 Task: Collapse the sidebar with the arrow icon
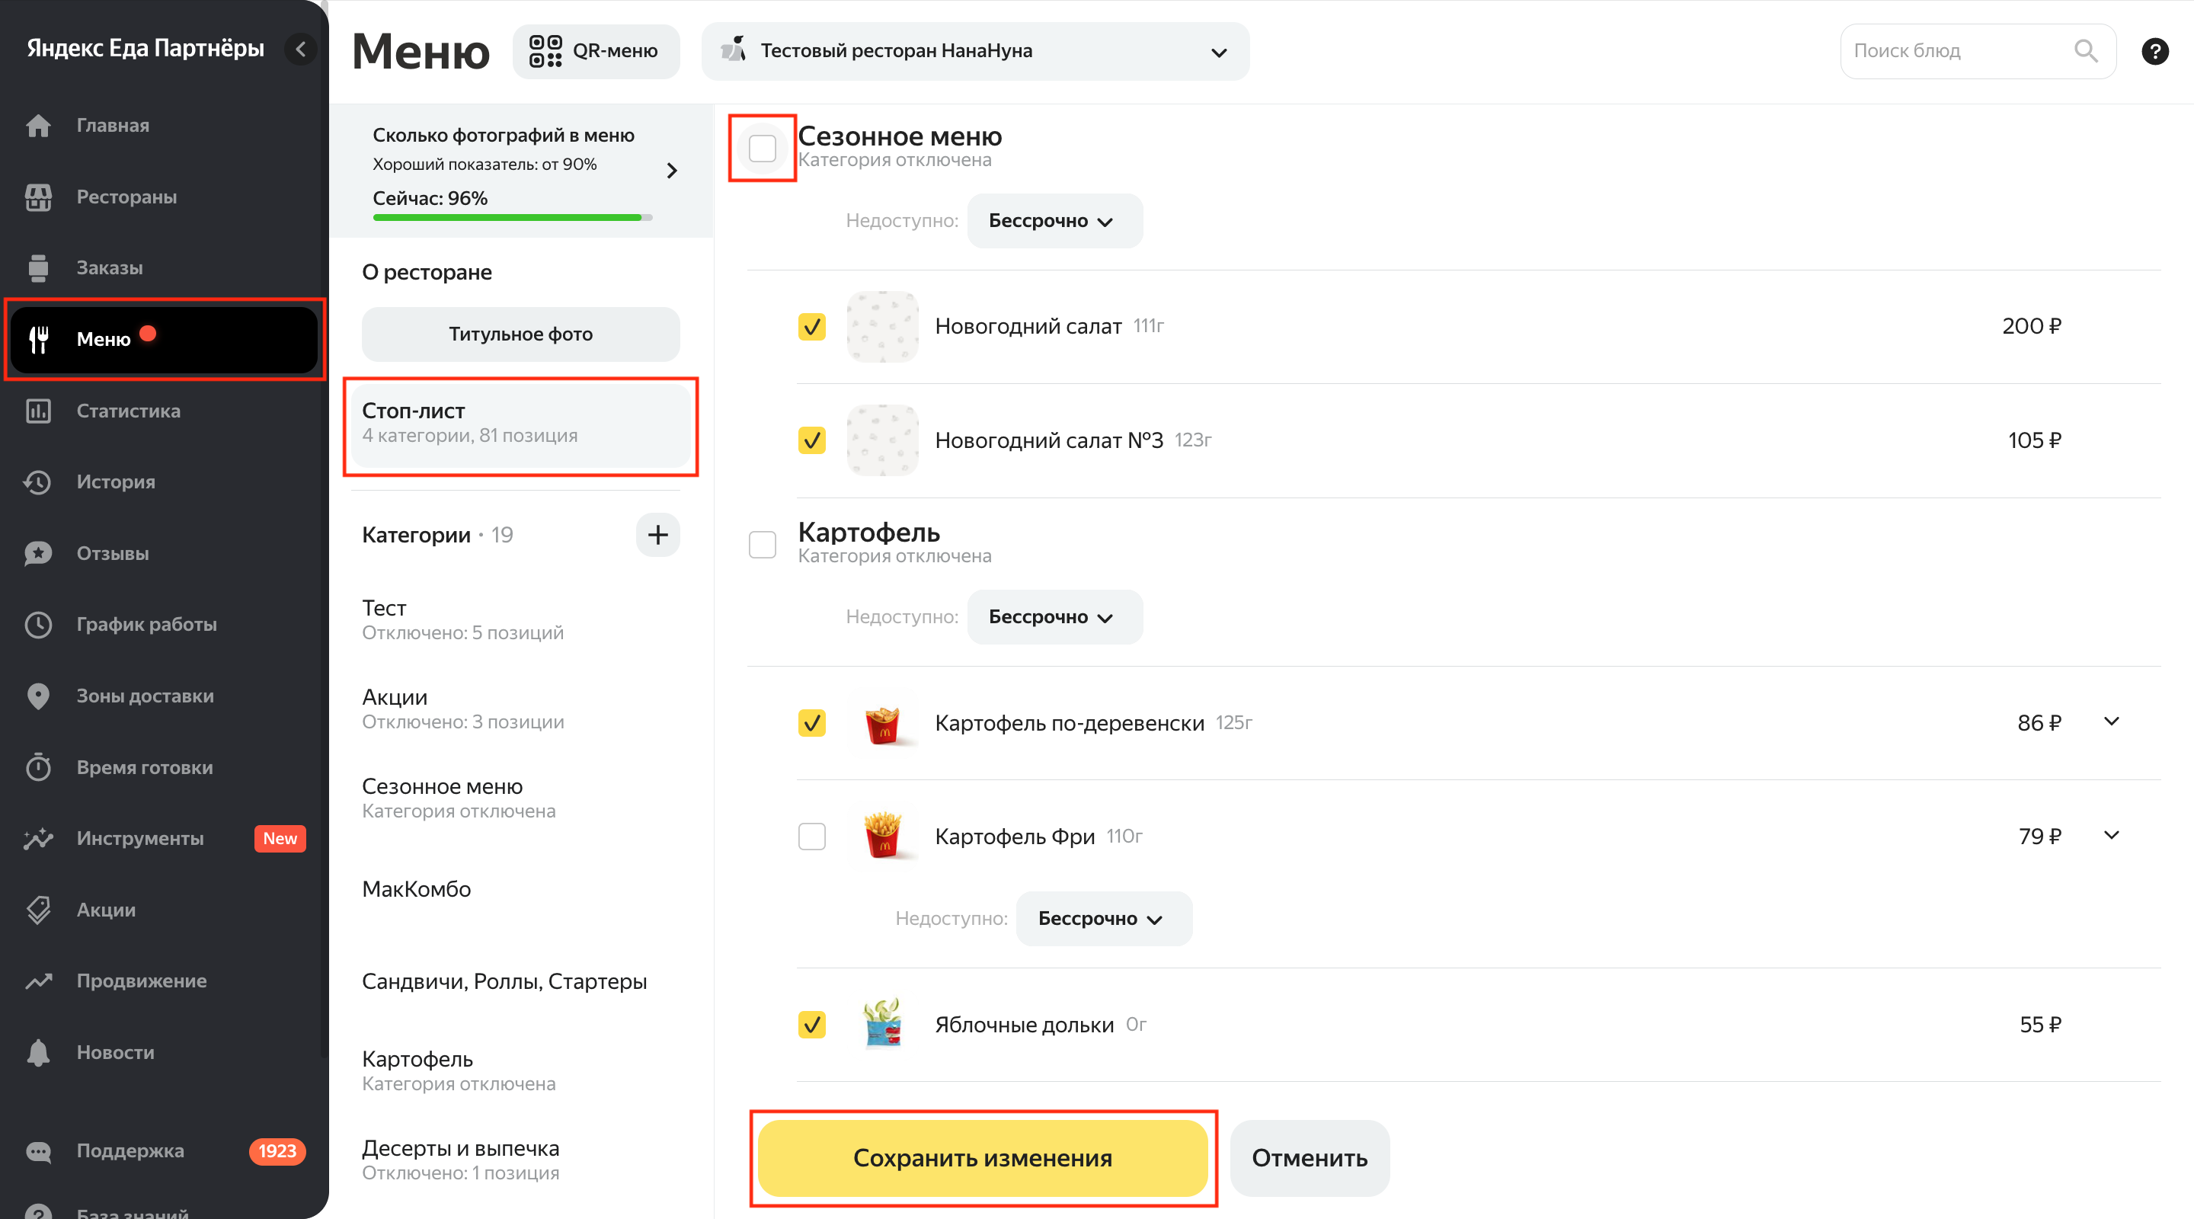[x=300, y=50]
